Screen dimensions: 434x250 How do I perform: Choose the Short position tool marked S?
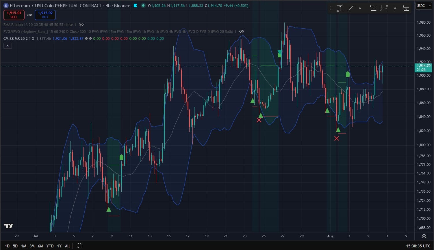click(406, 8)
